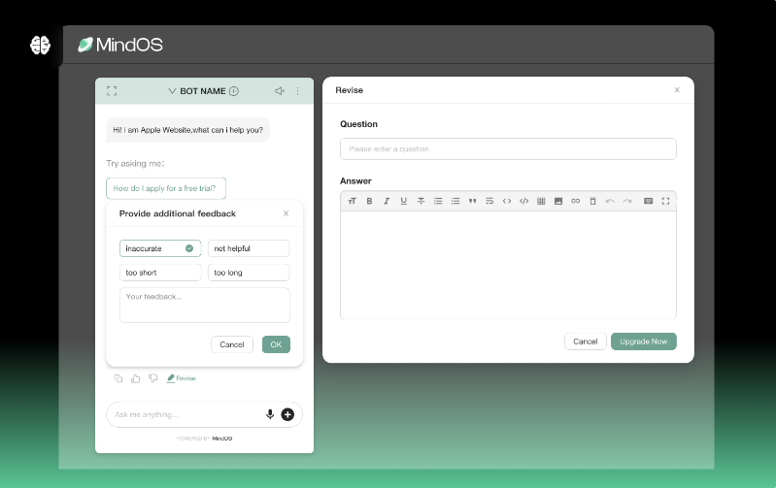Expand the chat widget to fullscreen
This screenshot has width=776, height=488.
112,91
